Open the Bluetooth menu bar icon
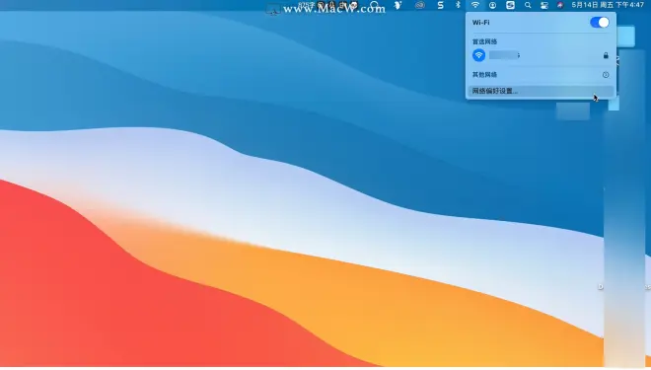This screenshot has height=370, width=651. [x=458, y=5]
